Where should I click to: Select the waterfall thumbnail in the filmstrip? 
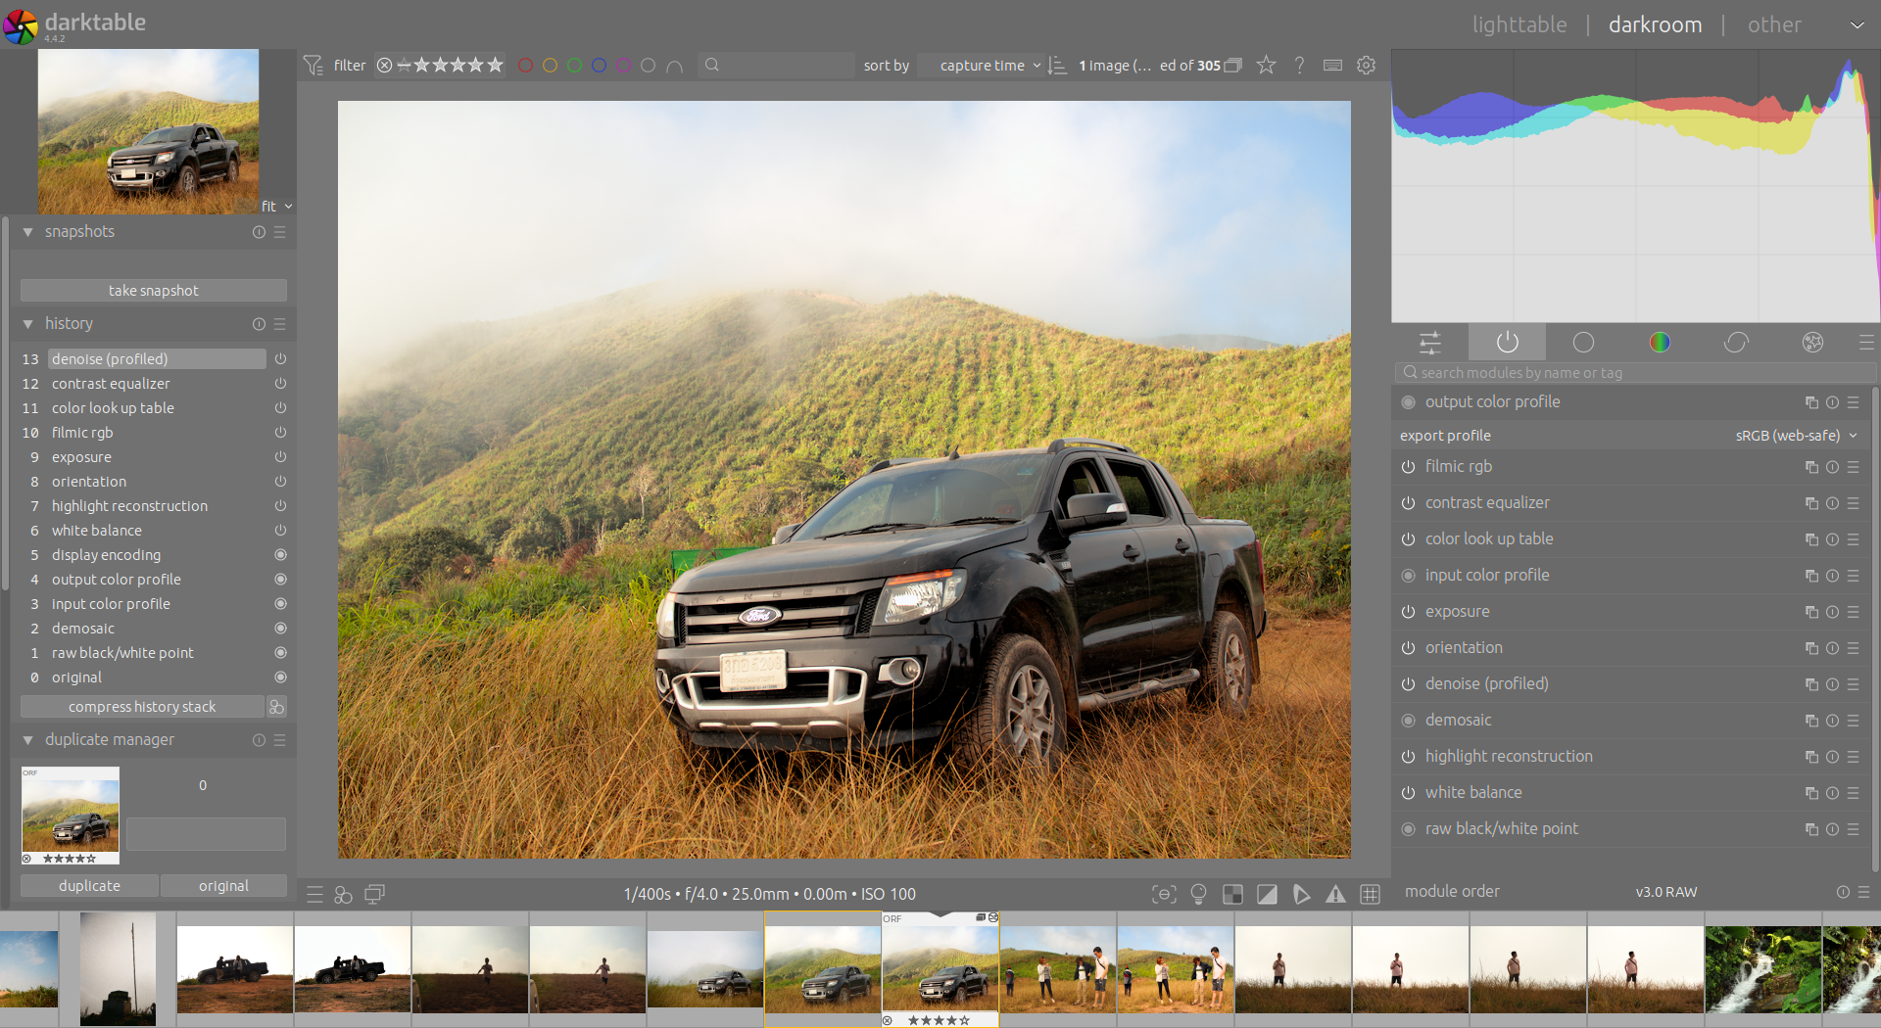click(1763, 968)
